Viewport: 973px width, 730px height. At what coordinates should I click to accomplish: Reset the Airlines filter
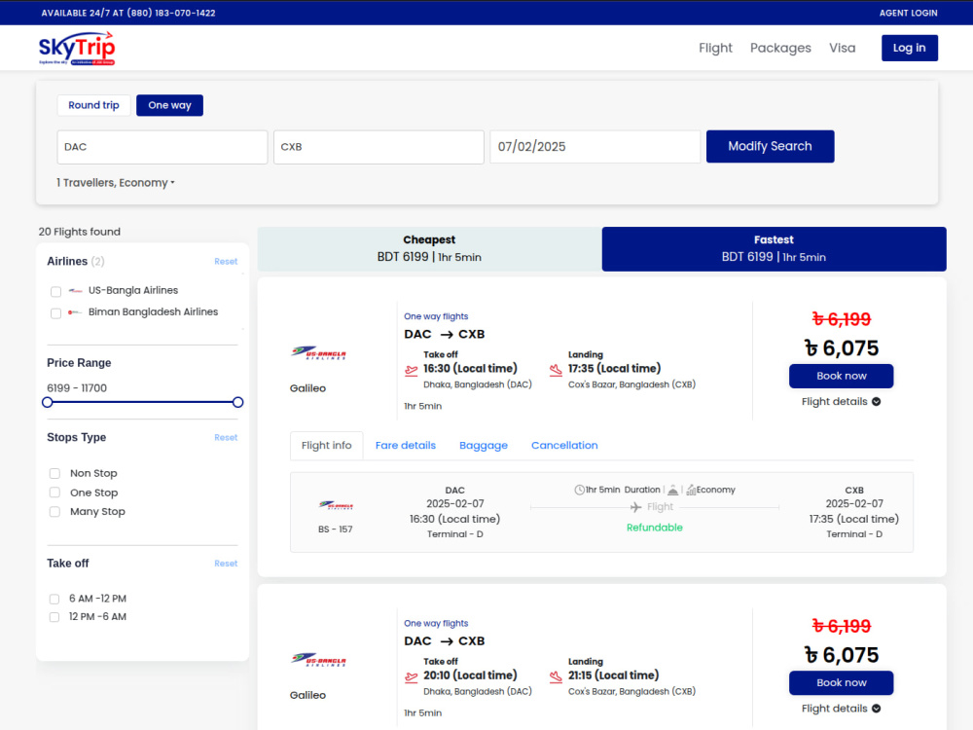(226, 262)
